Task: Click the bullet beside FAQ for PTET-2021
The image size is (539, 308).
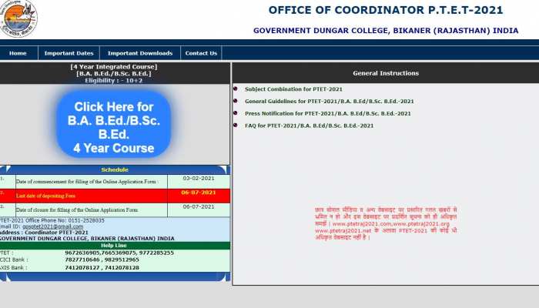Action: [x=236, y=126]
